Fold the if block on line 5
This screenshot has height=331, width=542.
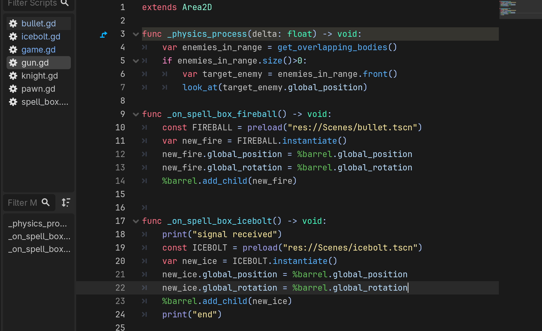(136, 61)
